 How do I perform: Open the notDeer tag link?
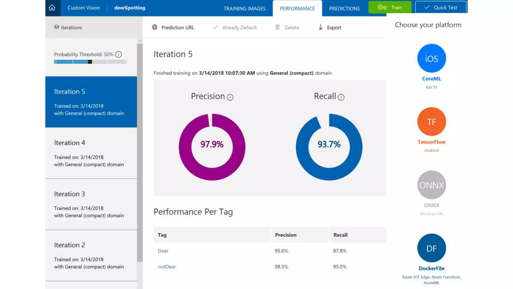pyautogui.click(x=167, y=267)
